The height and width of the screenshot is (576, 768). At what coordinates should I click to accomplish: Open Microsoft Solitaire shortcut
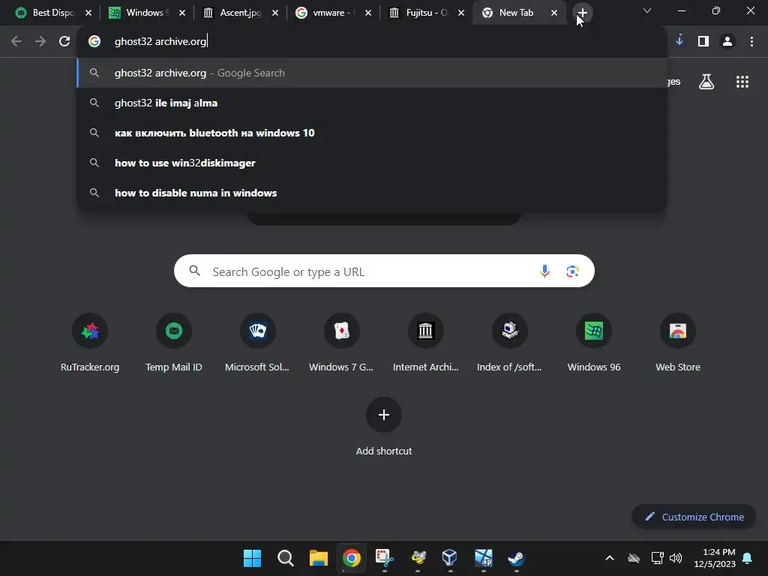pyautogui.click(x=257, y=343)
